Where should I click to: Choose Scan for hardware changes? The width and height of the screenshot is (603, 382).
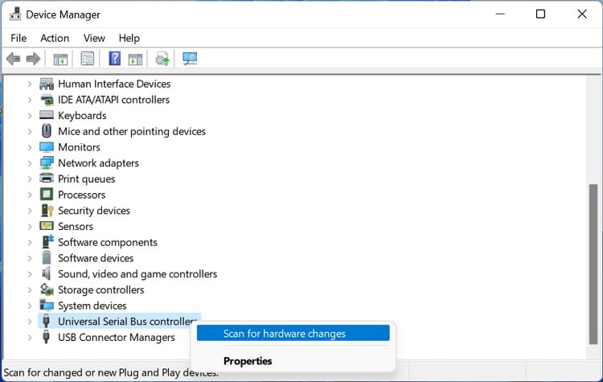pos(293,333)
